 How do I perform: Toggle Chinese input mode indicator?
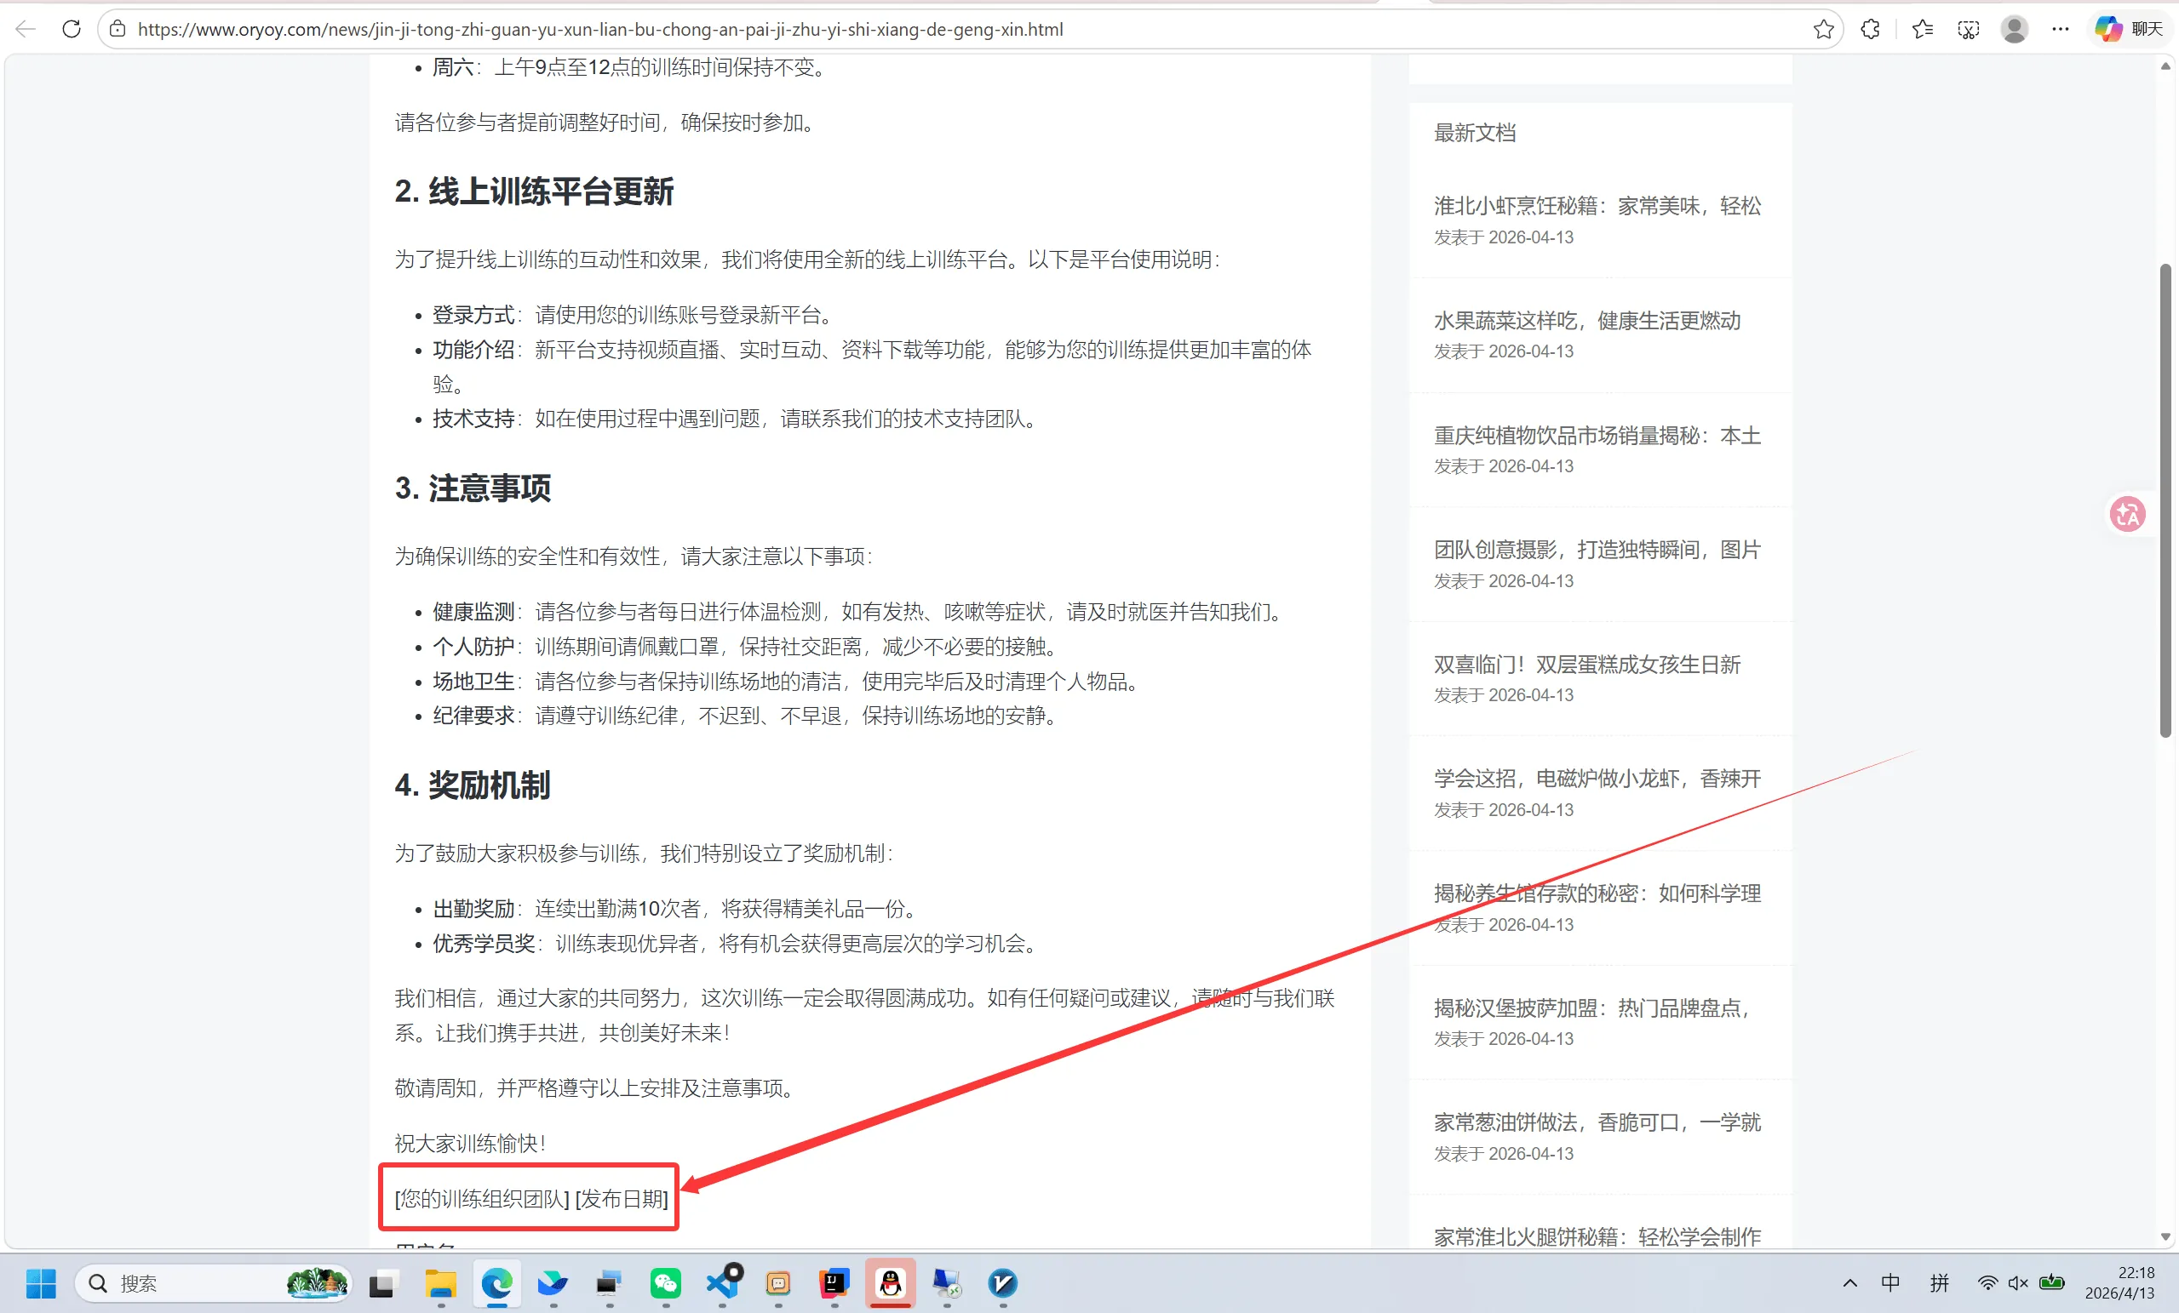click(1889, 1283)
